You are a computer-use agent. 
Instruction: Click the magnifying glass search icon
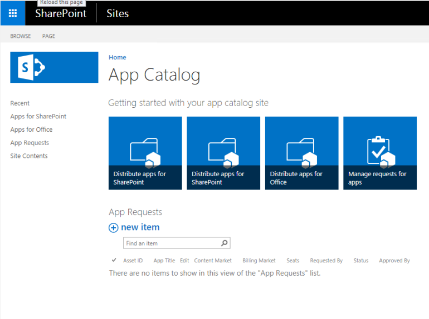[224, 243]
